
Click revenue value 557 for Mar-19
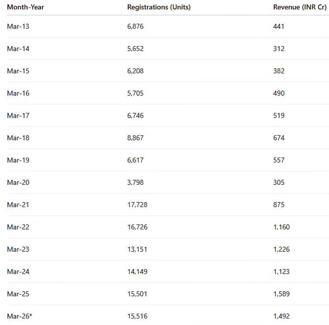pyautogui.click(x=278, y=160)
